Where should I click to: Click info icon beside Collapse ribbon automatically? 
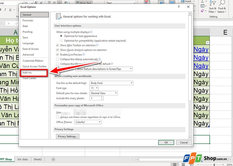click(x=100, y=59)
